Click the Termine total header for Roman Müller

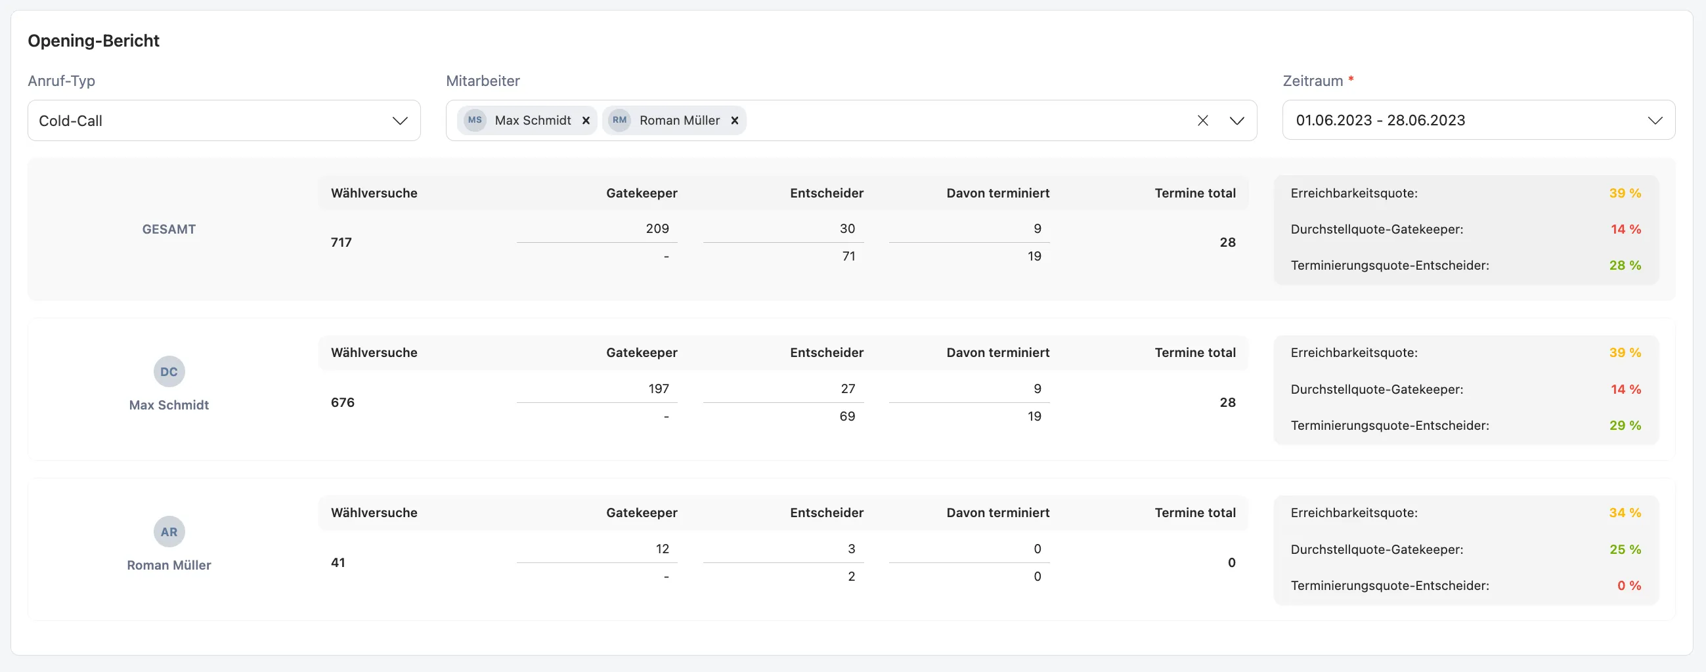pyautogui.click(x=1194, y=513)
